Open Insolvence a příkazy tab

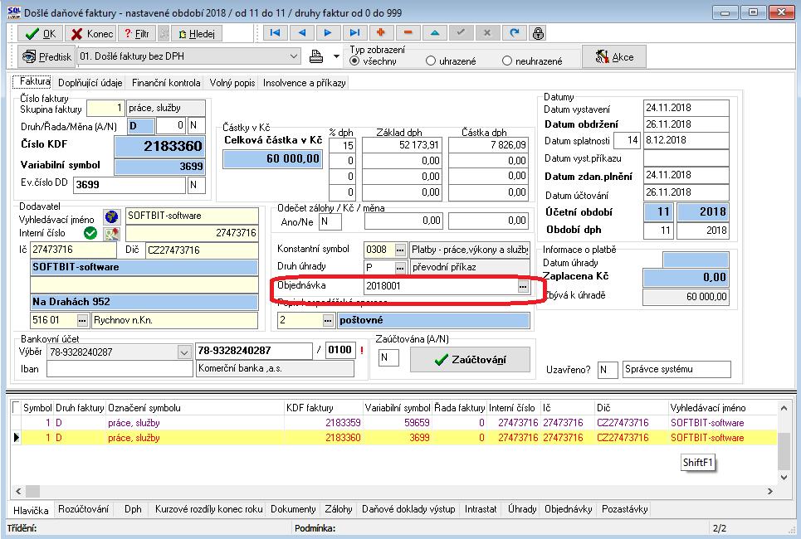(305, 83)
